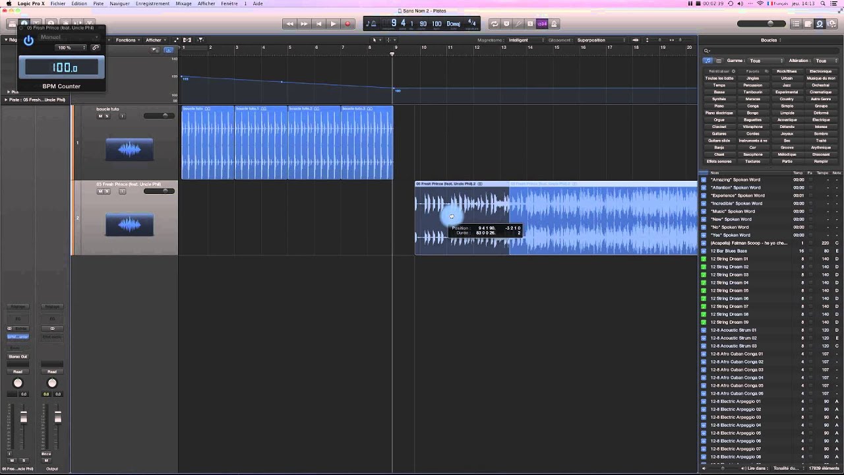This screenshot has width=844, height=475.
Task: Click the plug-in link button
Action: [x=95, y=47]
